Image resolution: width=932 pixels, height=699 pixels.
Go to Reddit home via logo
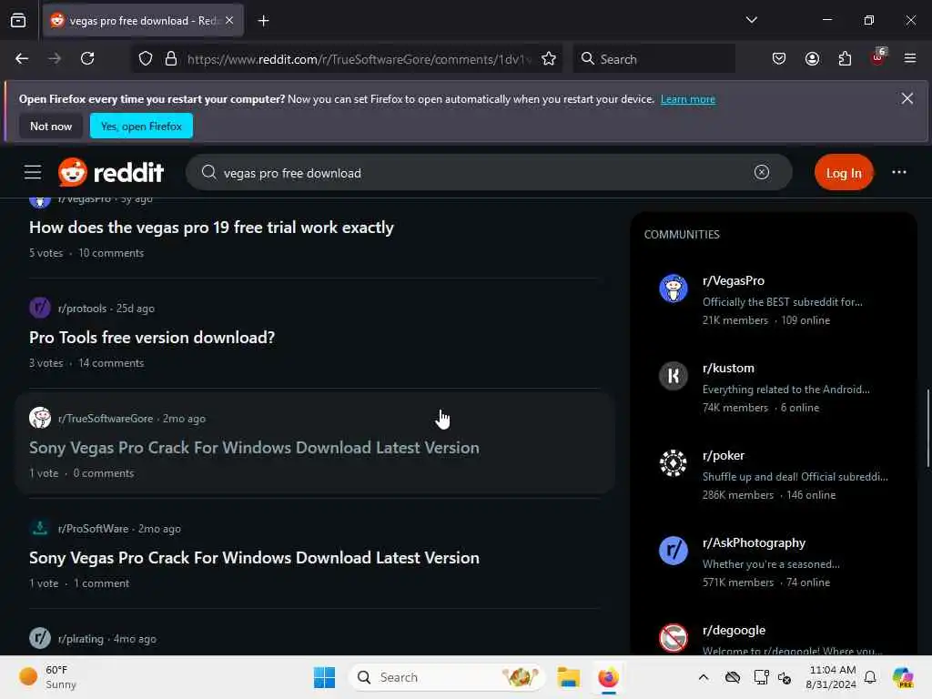[110, 172]
